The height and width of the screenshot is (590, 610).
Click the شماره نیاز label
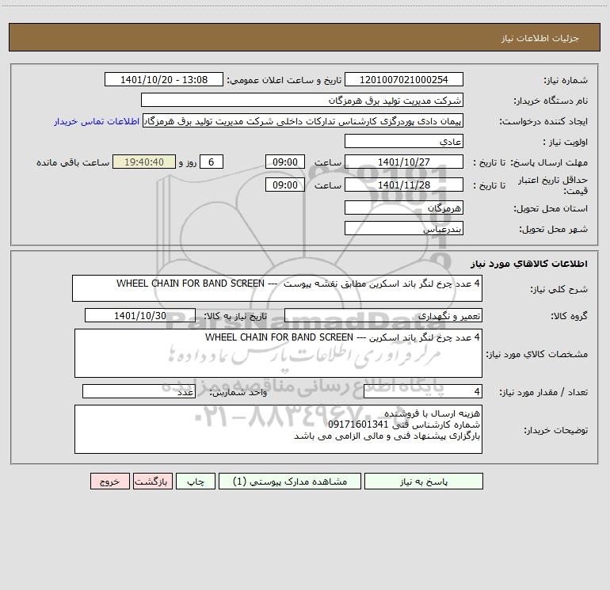click(x=566, y=81)
